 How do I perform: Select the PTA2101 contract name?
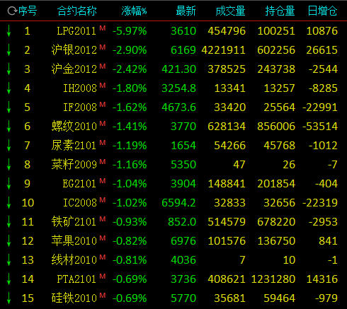(x=76, y=279)
